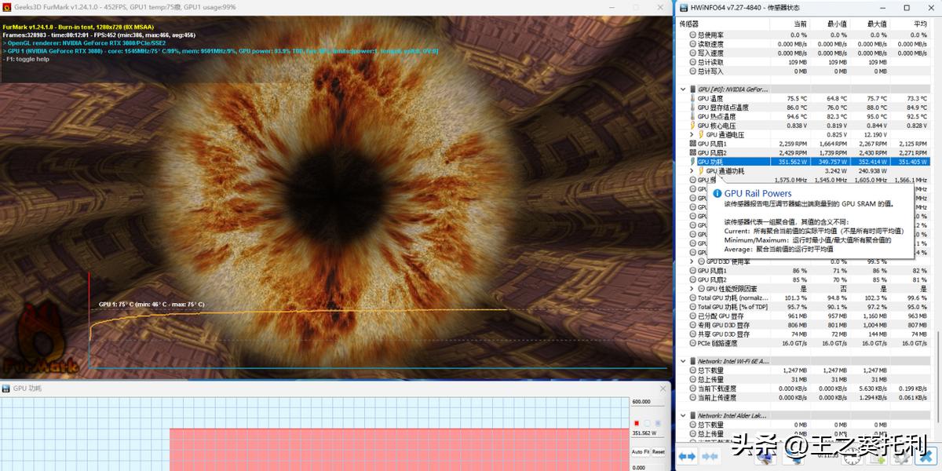Select the GPU 功耗 sensor row
The image size is (942, 471).
tap(730, 162)
